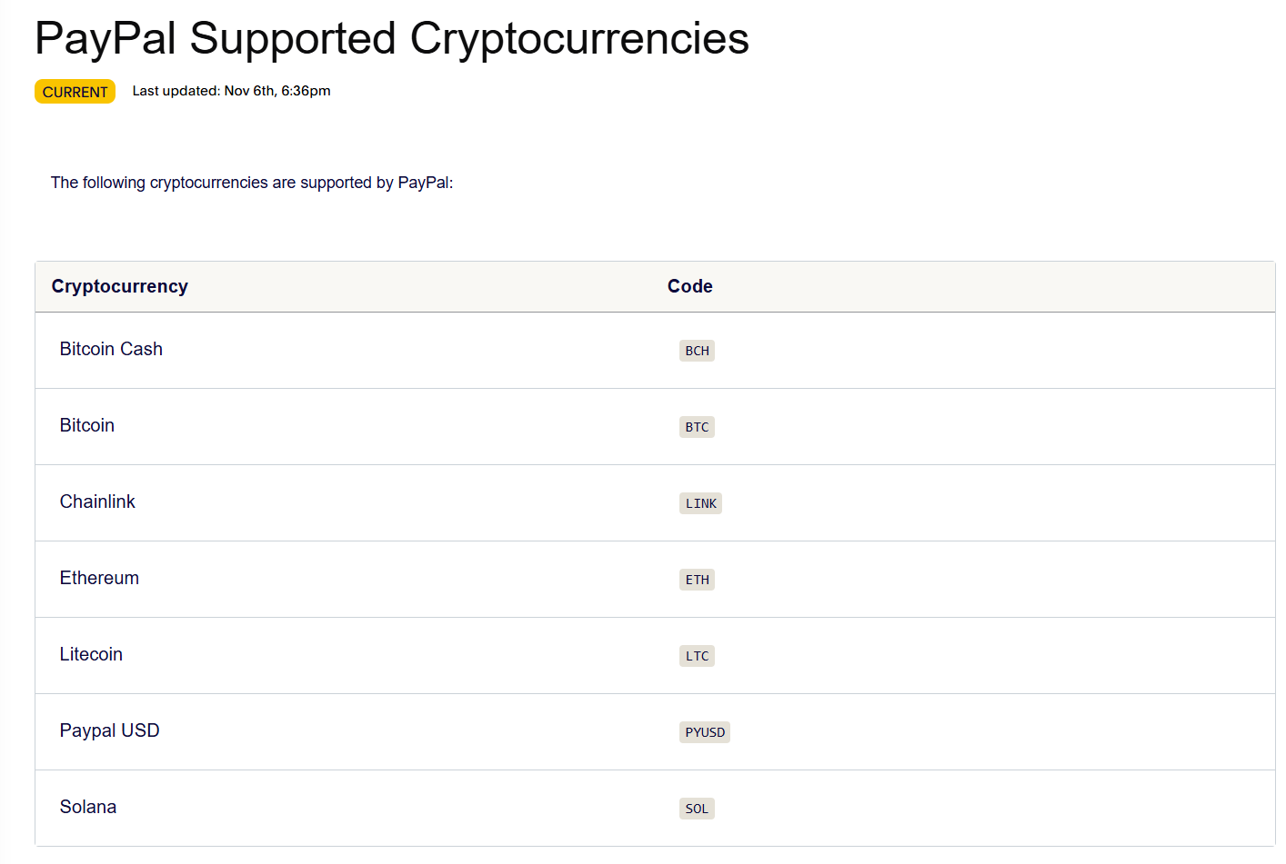The height and width of the screenshot is (864, 1286).
Task: Click the BTC code tag
Action: tap(697, 427)
